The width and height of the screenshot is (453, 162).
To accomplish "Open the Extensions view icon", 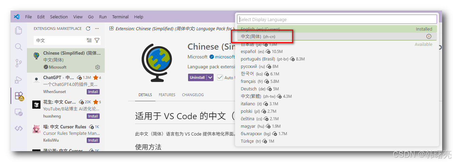I will pos(19,96).
